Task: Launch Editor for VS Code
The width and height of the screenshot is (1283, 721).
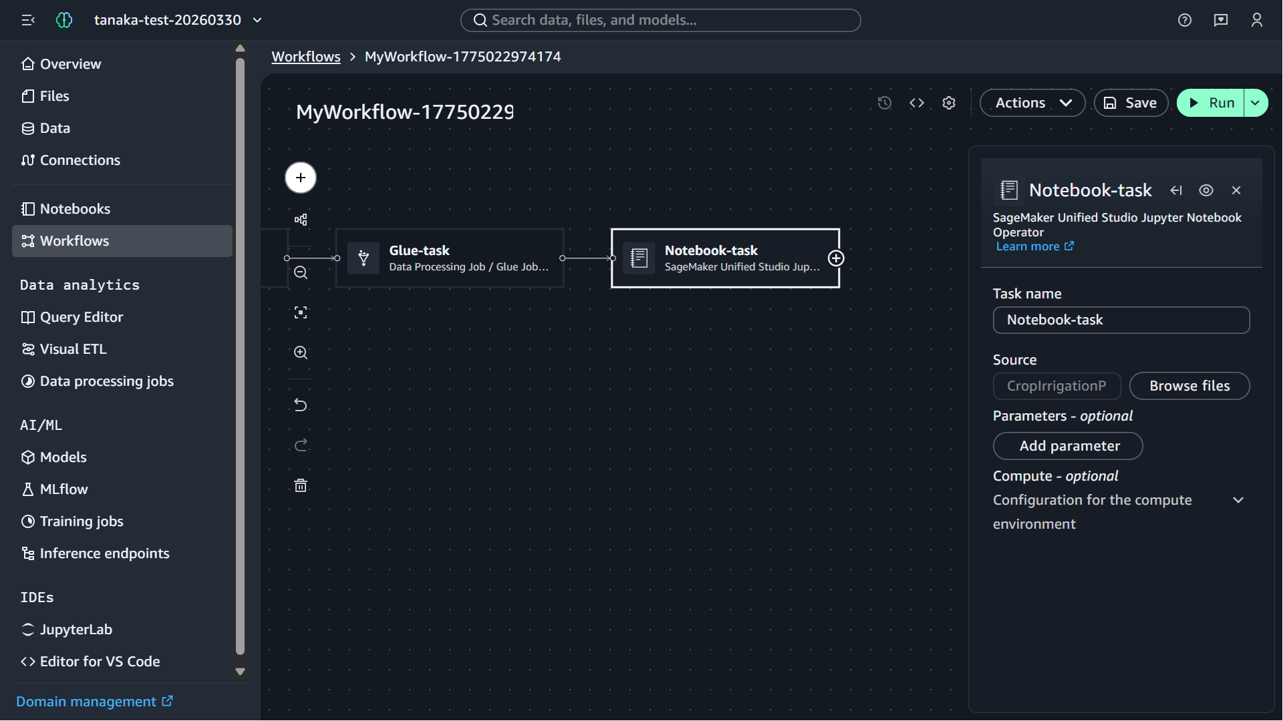Action: click(122, 662)
